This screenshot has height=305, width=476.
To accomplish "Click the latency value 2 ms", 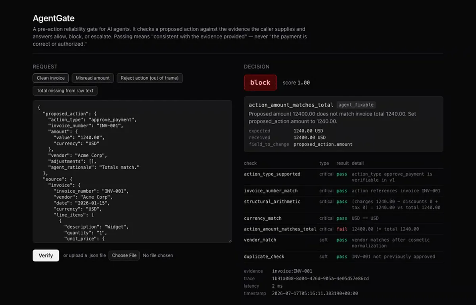I will 277,286.
